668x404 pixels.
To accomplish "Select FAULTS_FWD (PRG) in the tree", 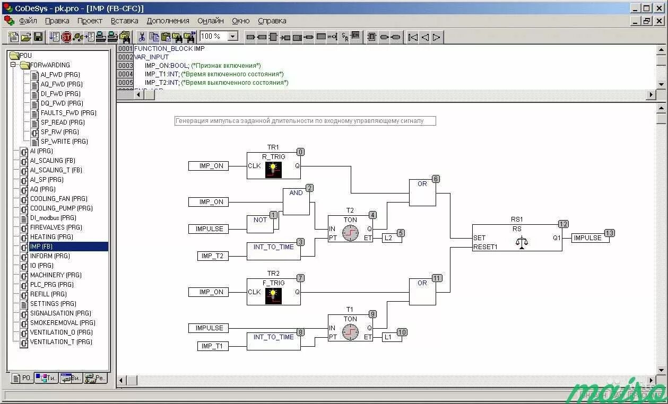I will [68, 113].
